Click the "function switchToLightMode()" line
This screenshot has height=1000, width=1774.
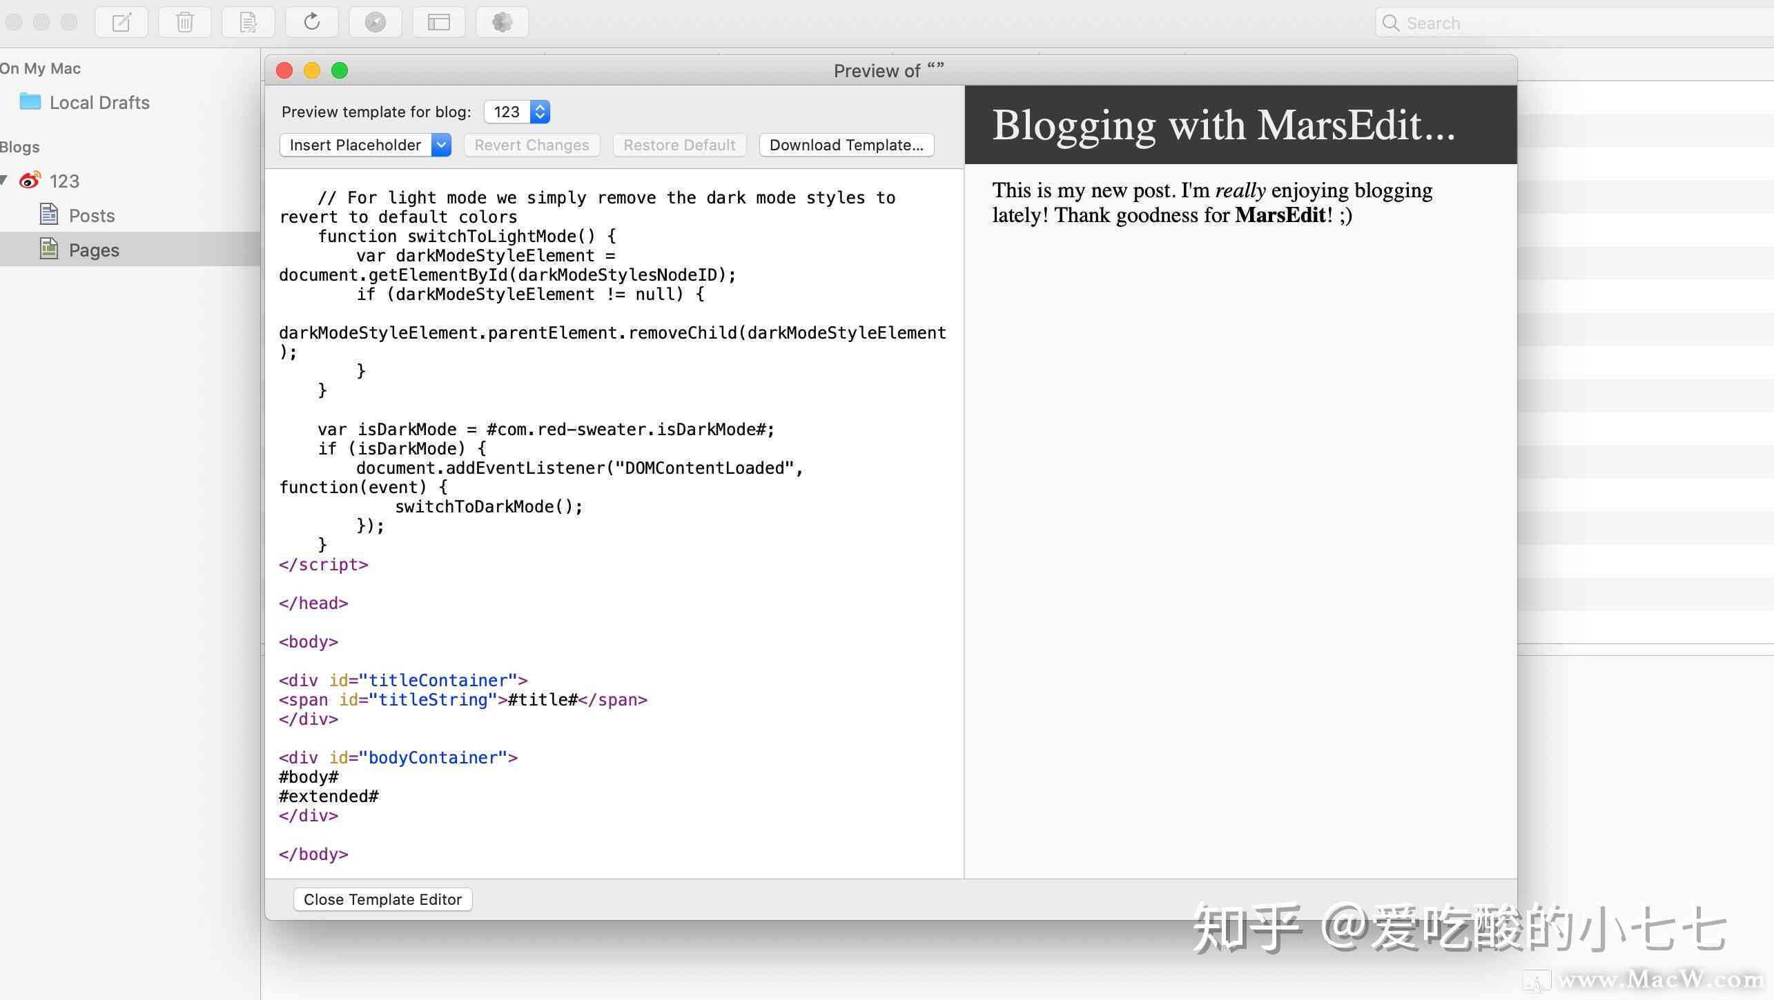tap(467, 237)
